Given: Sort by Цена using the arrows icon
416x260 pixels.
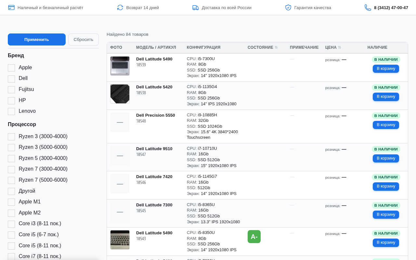Looking at the screenshot, I should click(340, 47).
